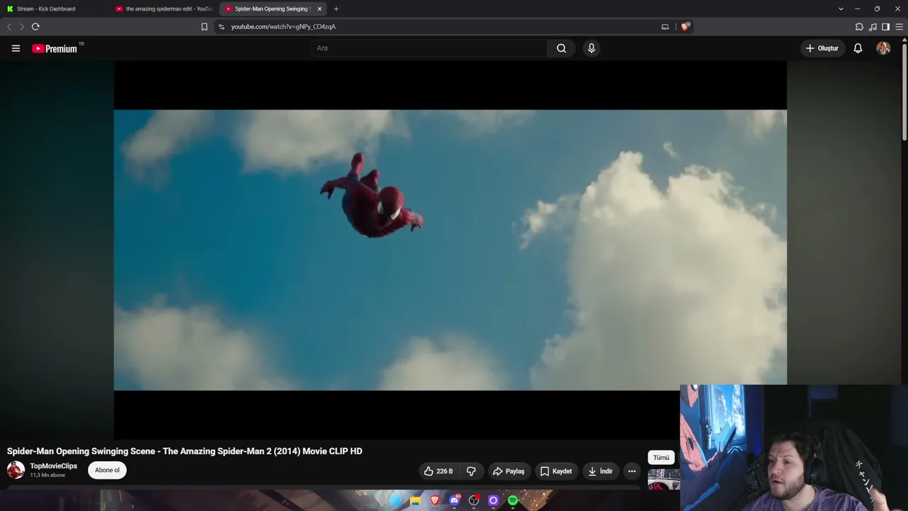The image size is (908, 511).
Task: Open more actions ellipsis under video
Action: [631, 471]
